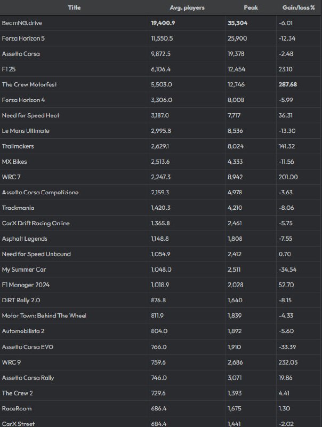
Task: Click Motor Town average 811.9
Action: [157, 315]
